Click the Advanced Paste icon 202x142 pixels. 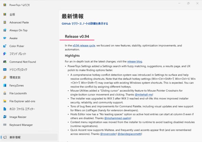pyautogui.click(x=5, y=22)
